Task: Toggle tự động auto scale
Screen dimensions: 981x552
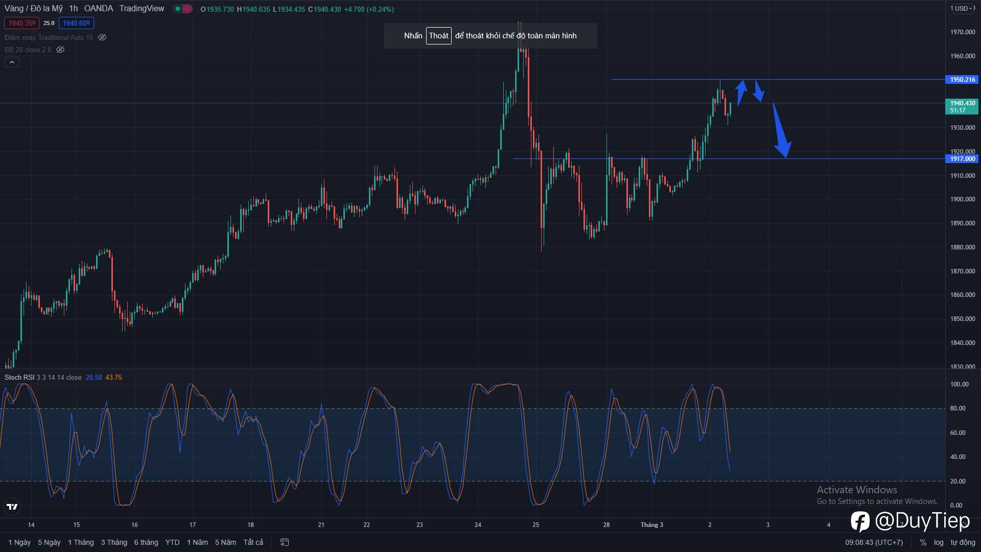Action: [x=963, y=542]
